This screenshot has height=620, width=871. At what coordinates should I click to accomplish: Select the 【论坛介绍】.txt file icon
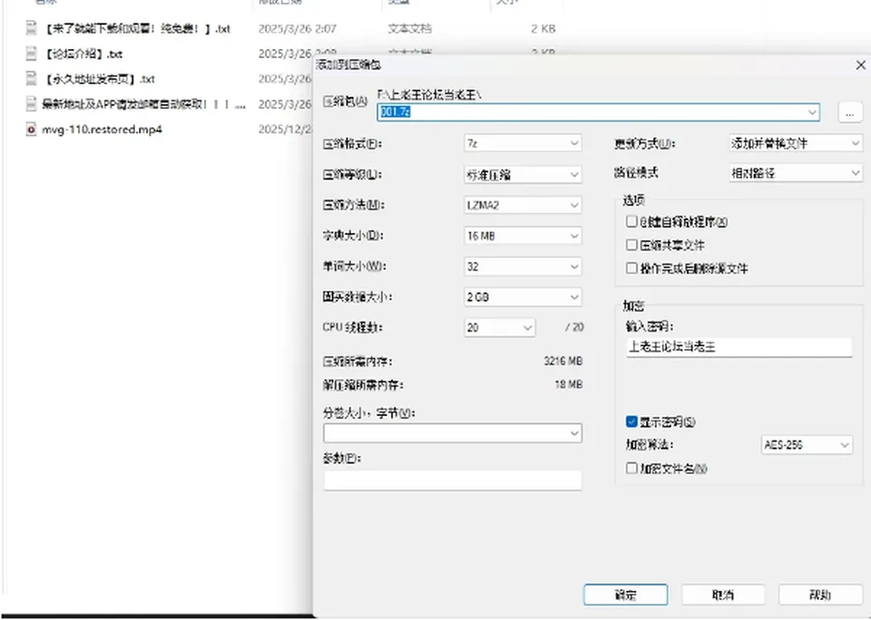[x=31, y=53]
